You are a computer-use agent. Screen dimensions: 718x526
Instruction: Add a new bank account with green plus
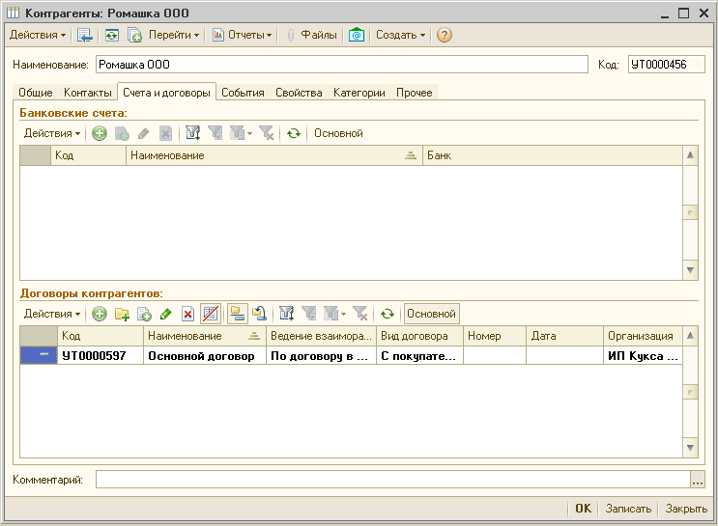tap(100, 133)
